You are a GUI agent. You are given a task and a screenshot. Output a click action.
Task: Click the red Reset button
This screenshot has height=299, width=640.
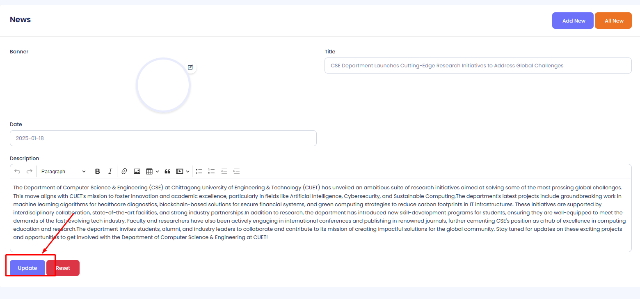[63, 268]
